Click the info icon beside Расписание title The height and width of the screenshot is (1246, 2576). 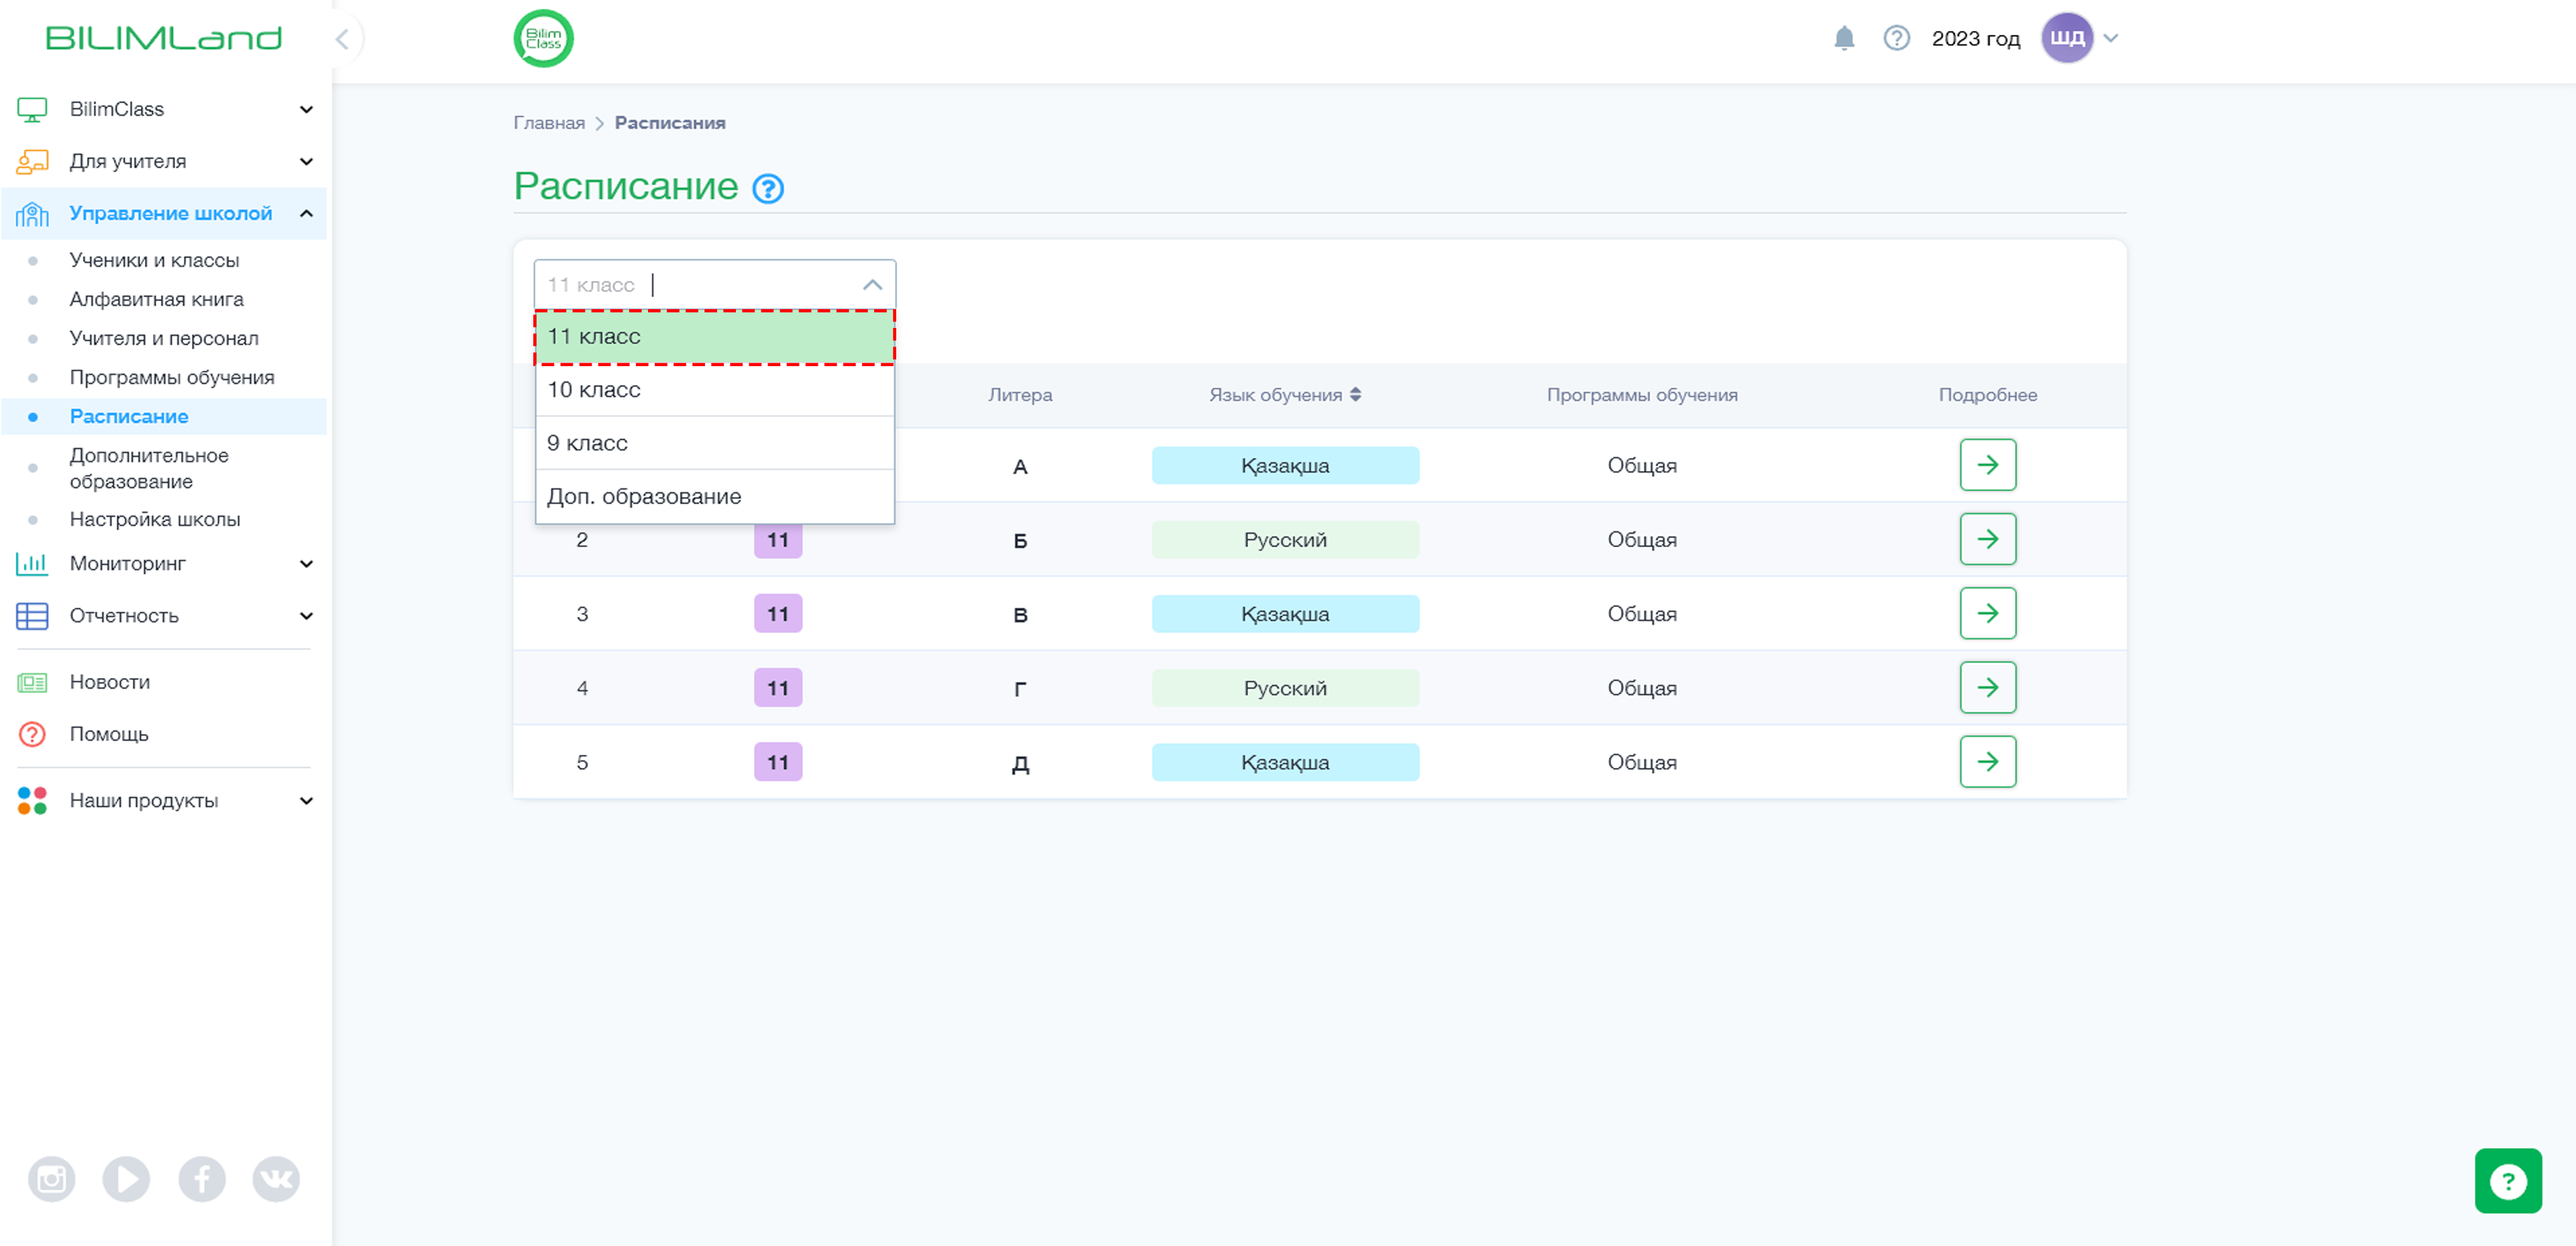coord(767,188)
